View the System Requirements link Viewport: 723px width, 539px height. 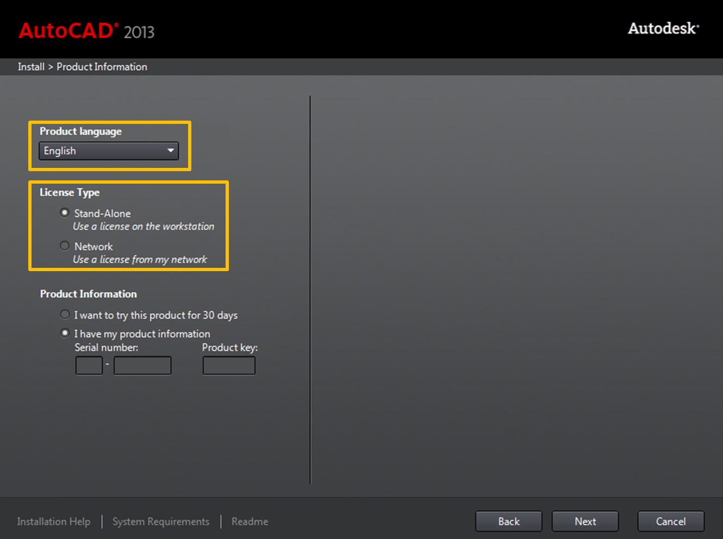[161, 522]
